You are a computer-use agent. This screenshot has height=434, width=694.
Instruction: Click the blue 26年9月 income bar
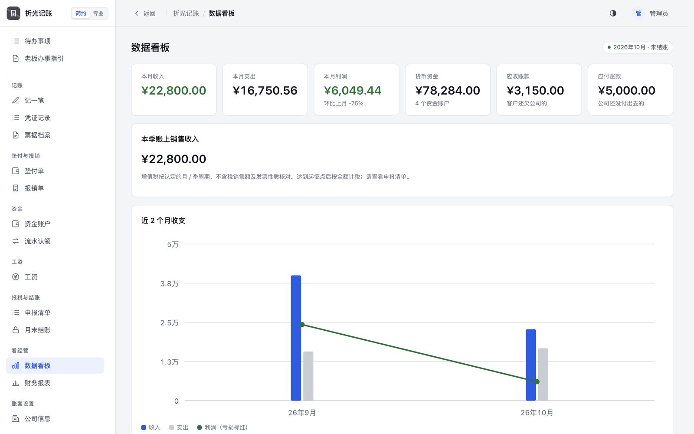pyautogui.click(x=296, y=338)
